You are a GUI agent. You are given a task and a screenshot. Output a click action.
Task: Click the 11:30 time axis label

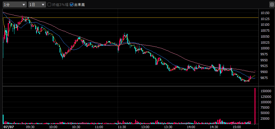tap(122, 127)
